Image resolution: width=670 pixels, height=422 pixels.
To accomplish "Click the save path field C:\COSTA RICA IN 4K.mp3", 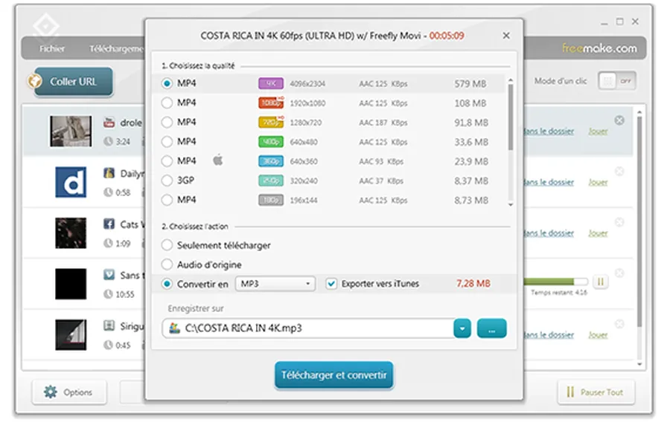I will (307, 328).
